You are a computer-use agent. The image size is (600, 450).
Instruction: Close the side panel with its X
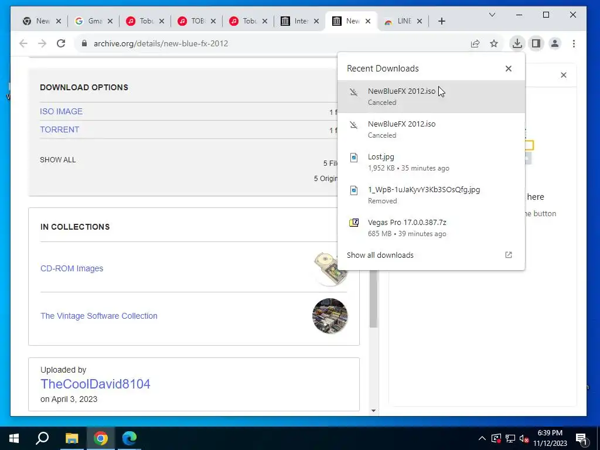click(564, 75)
